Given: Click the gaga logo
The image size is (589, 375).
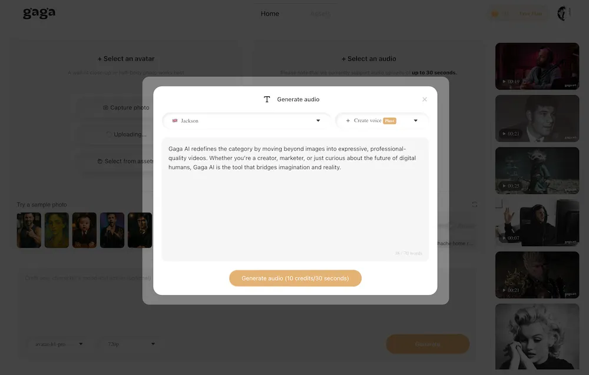Looking at the screenshot, I should click(x=39, y=13).
